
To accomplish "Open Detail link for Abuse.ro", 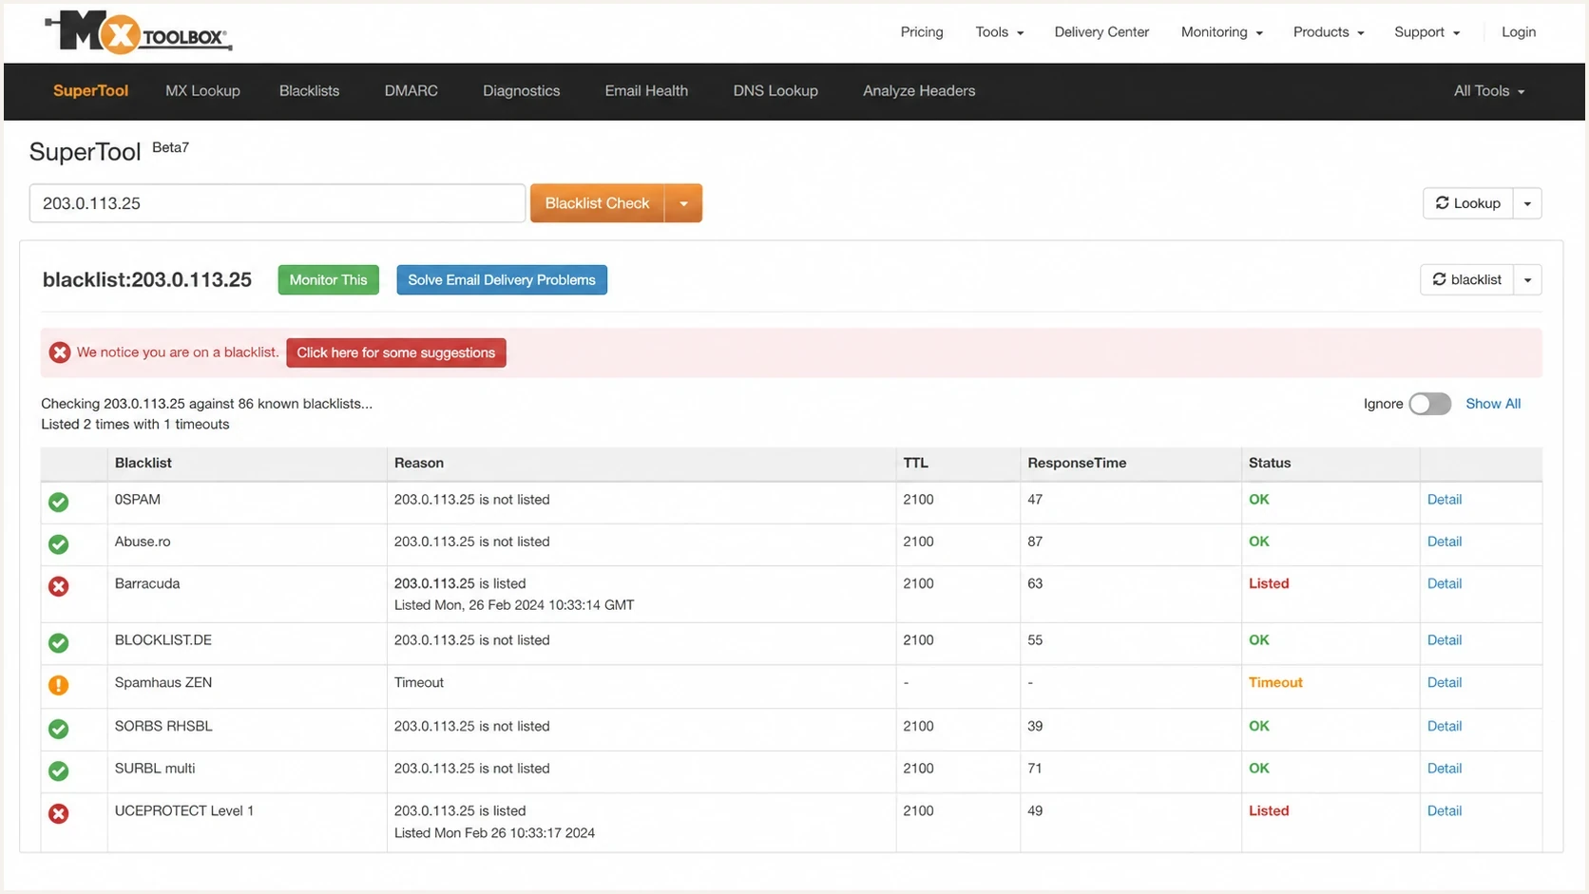I will (1444, 542).
